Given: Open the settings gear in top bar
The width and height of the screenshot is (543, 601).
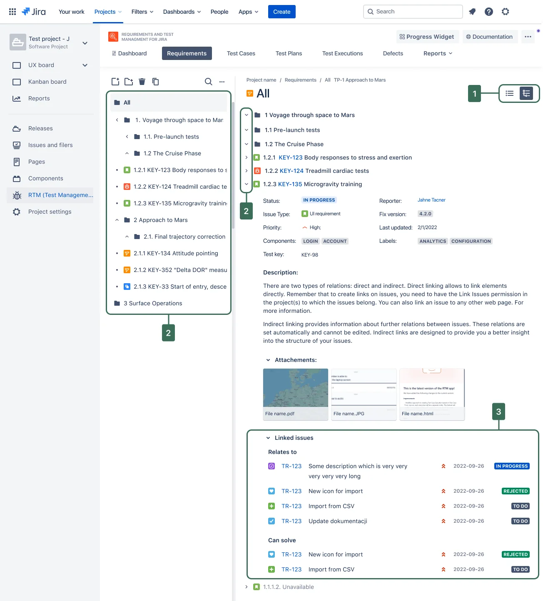Looking at the screenshot, I should pyautogui.click(x=506, y=12).
